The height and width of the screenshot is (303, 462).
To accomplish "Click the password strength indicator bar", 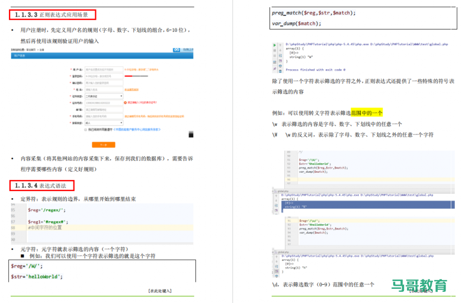I will (x=136, y=76).
